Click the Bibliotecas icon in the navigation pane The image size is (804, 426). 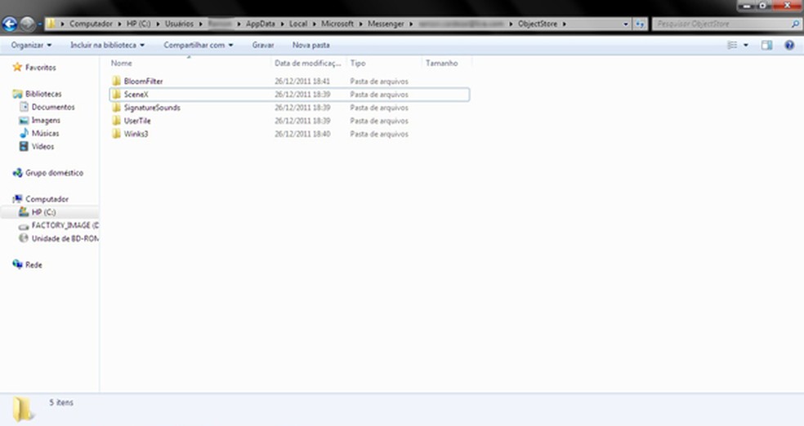pos(17,94)
